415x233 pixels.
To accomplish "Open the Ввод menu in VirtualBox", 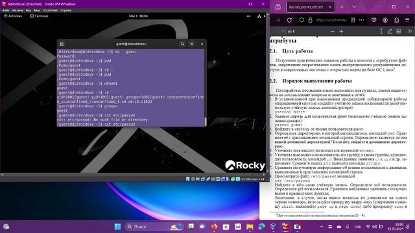I will (x=37, y=10).
